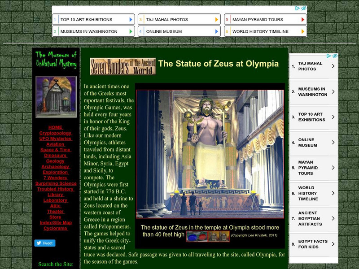
Task: Open Theater link in sidebar
Action: [x=55, y=211]
